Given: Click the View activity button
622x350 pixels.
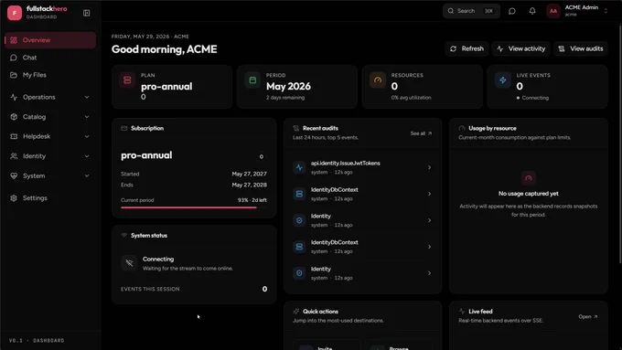Looking at the screenshot, I should [x=520, y=48].
